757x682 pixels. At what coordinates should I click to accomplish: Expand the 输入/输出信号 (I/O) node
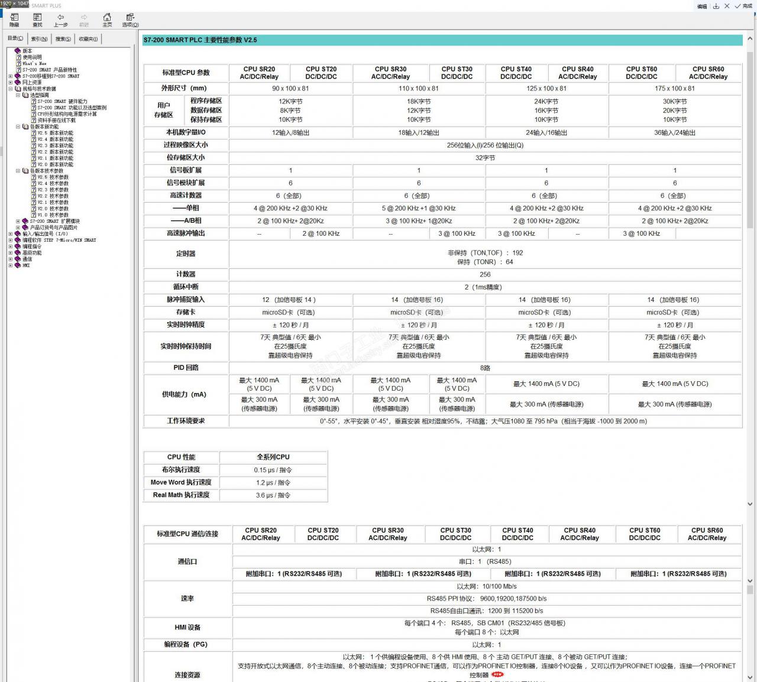[x=10, y=233]
